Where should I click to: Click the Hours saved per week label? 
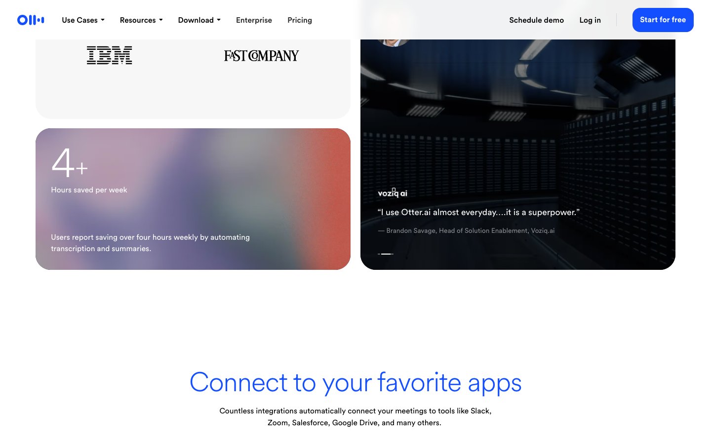point(89,190)
